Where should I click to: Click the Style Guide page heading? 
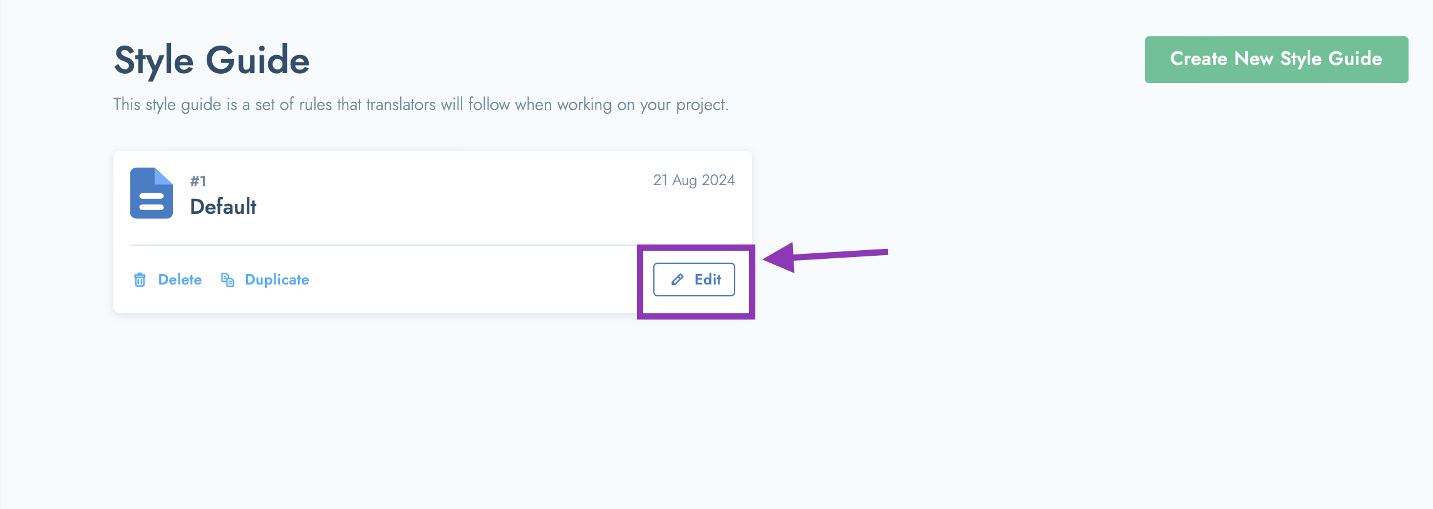click(212, 60)
